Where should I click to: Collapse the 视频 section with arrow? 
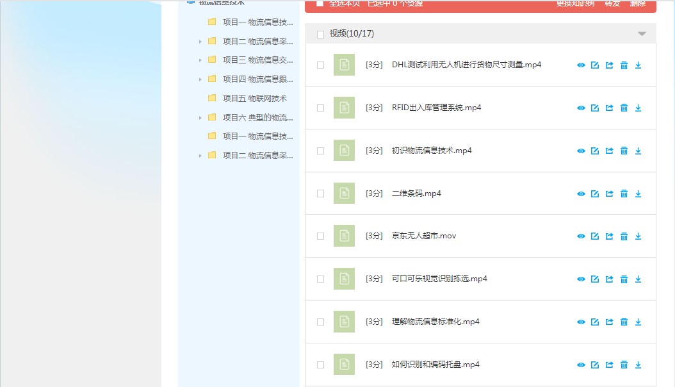(x=642, y=34)
